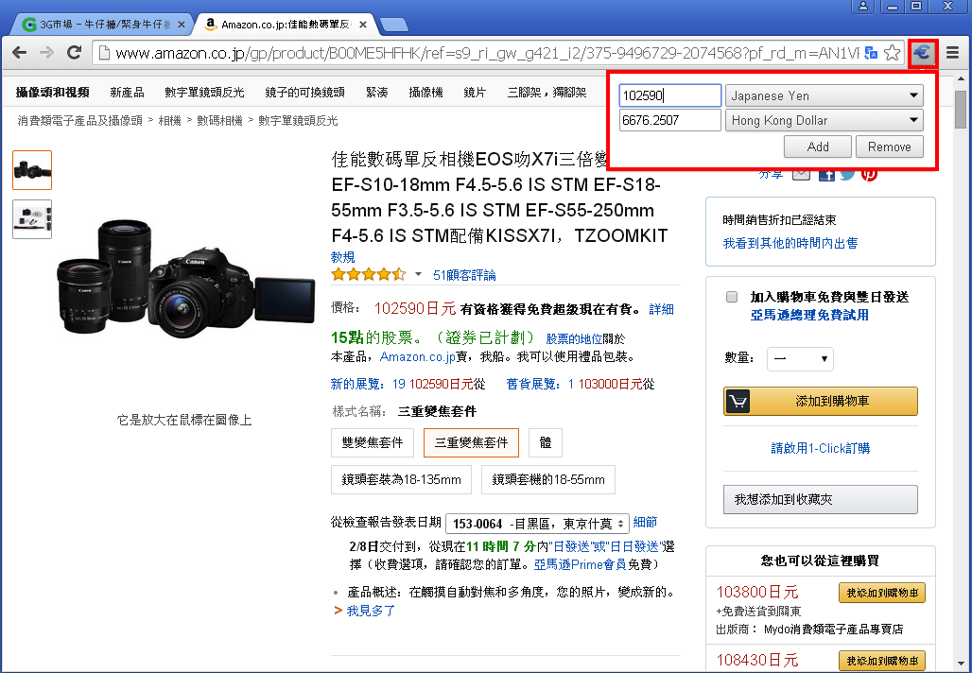
Task: Share the product via Facebook icon
Action: pos(826,174)
